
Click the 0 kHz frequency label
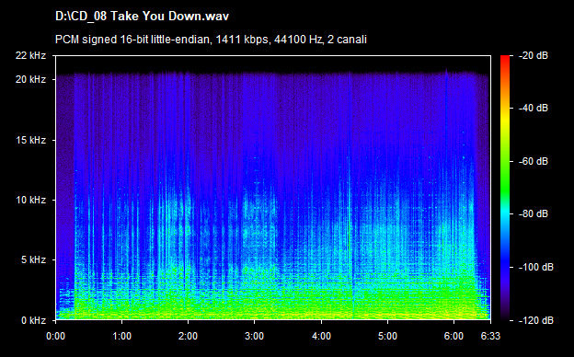click(33, 320)
